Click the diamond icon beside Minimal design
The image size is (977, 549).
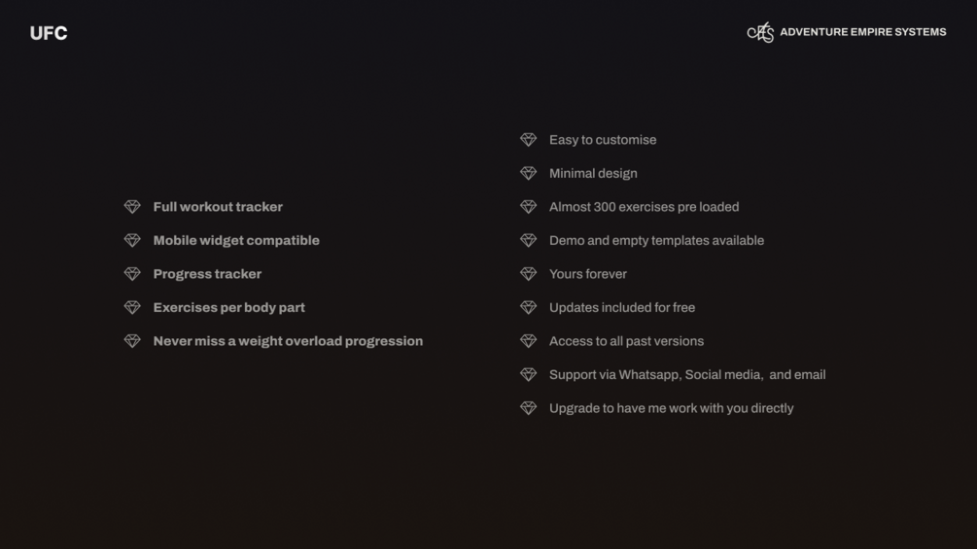coord(528,174)
